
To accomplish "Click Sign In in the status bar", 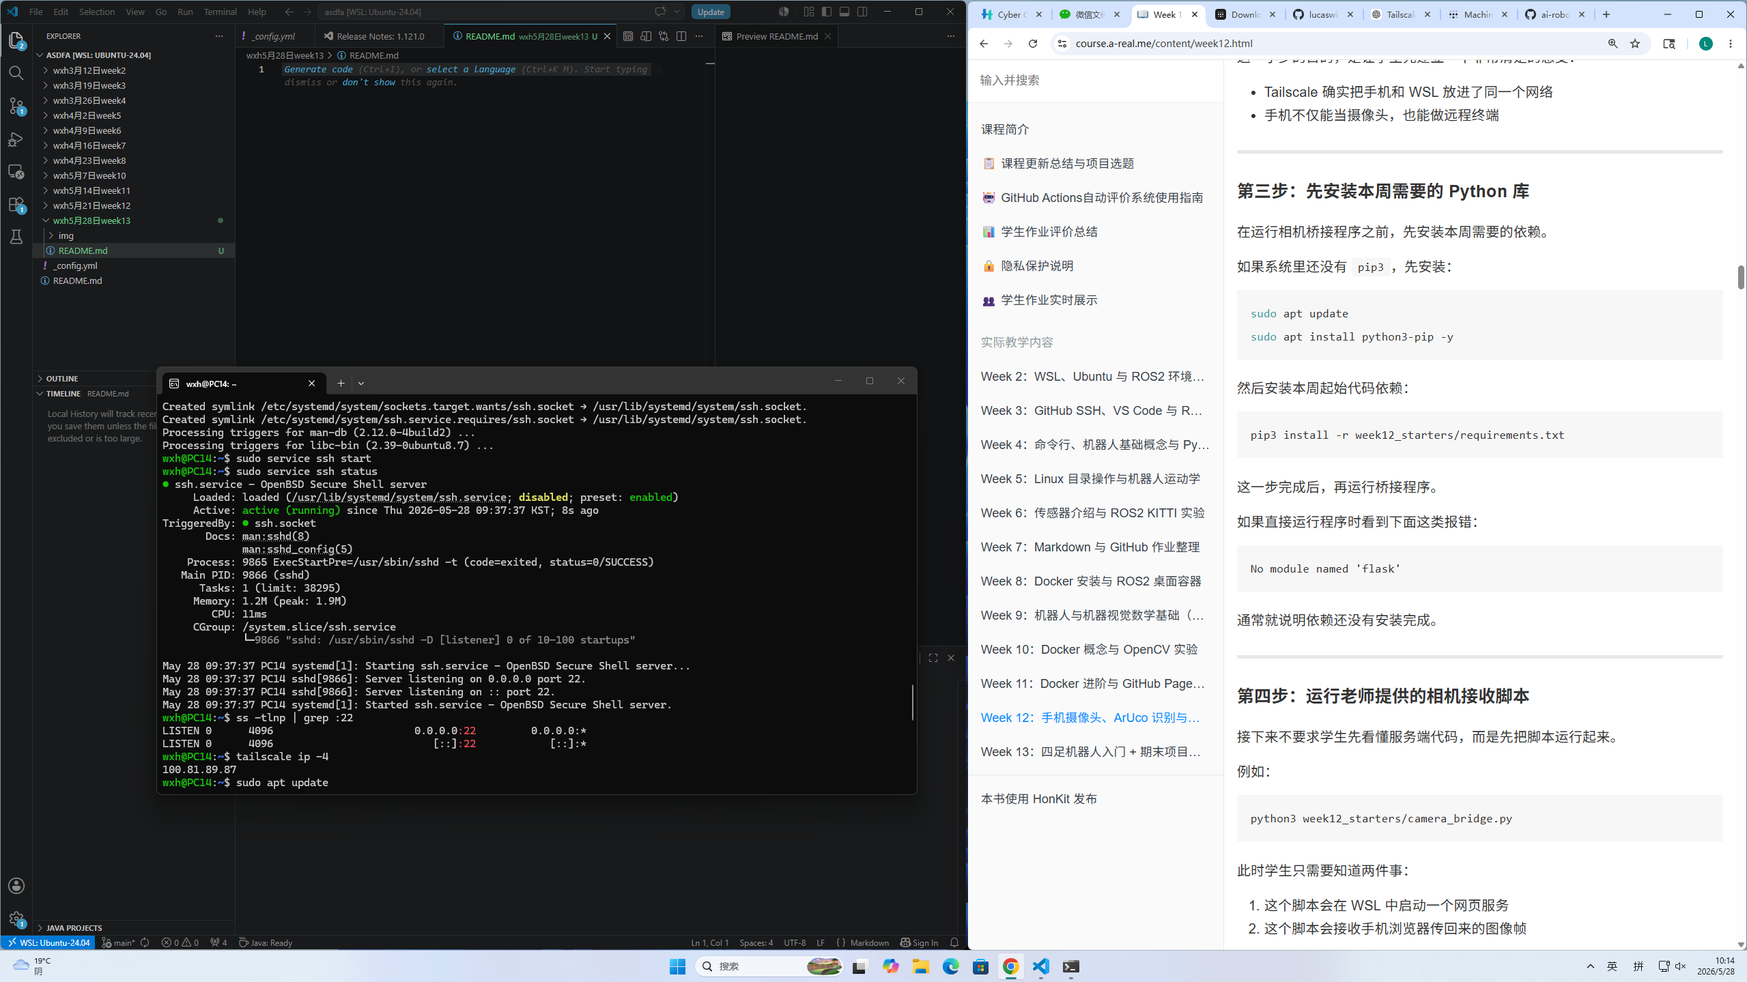I will [x=919, y=942].
